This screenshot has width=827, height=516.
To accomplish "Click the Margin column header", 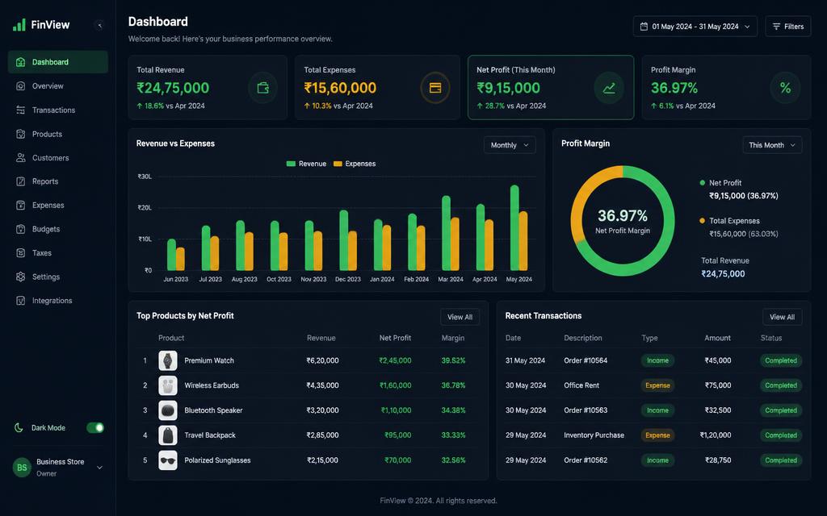I will coord(452,338).
